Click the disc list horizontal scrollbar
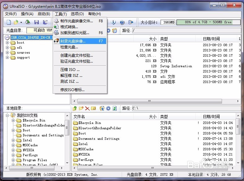Image resolution: width=244 pixels, height=181 pixels. (x=150, y=101)
